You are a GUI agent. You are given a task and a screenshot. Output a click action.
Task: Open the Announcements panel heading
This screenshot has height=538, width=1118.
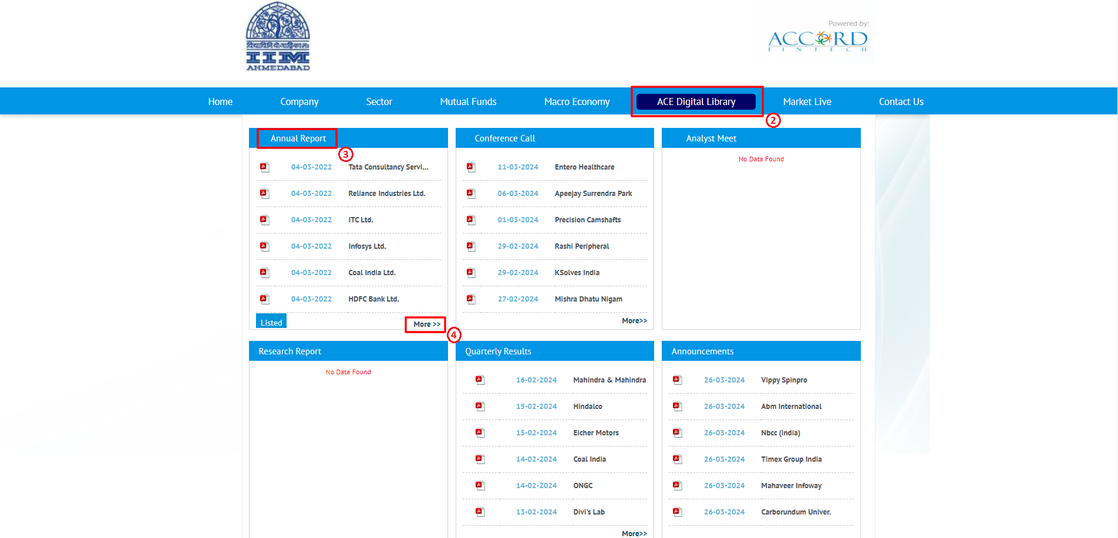703,351
